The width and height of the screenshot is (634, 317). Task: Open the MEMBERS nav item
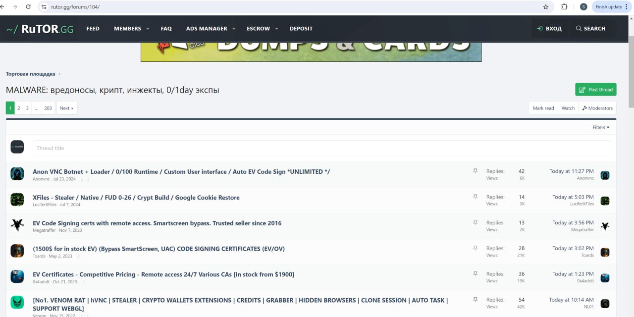tap(127, 29)
